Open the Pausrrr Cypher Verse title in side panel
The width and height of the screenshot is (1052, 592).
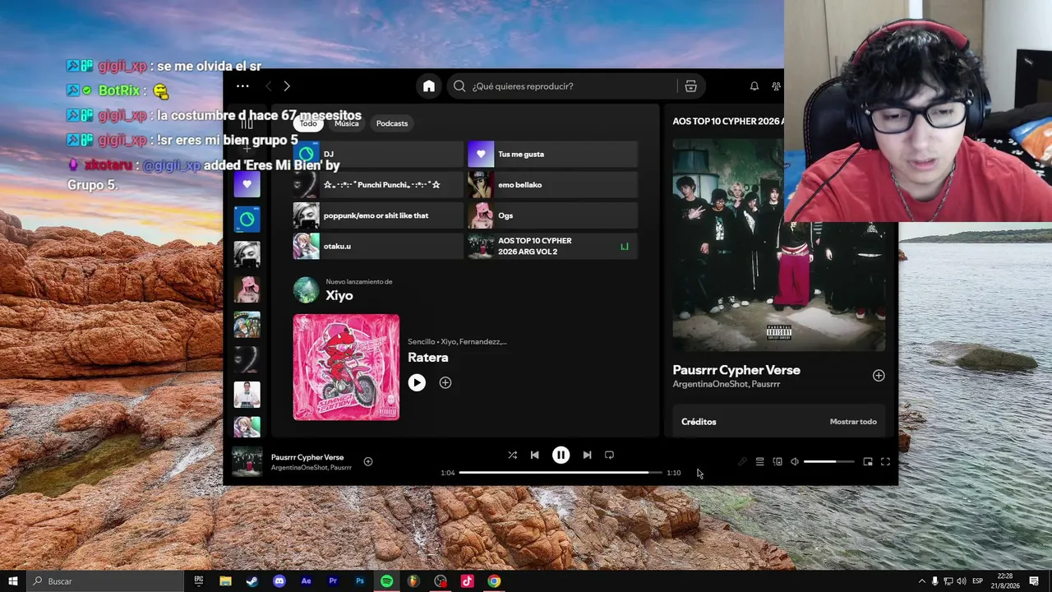pos(736,370)
